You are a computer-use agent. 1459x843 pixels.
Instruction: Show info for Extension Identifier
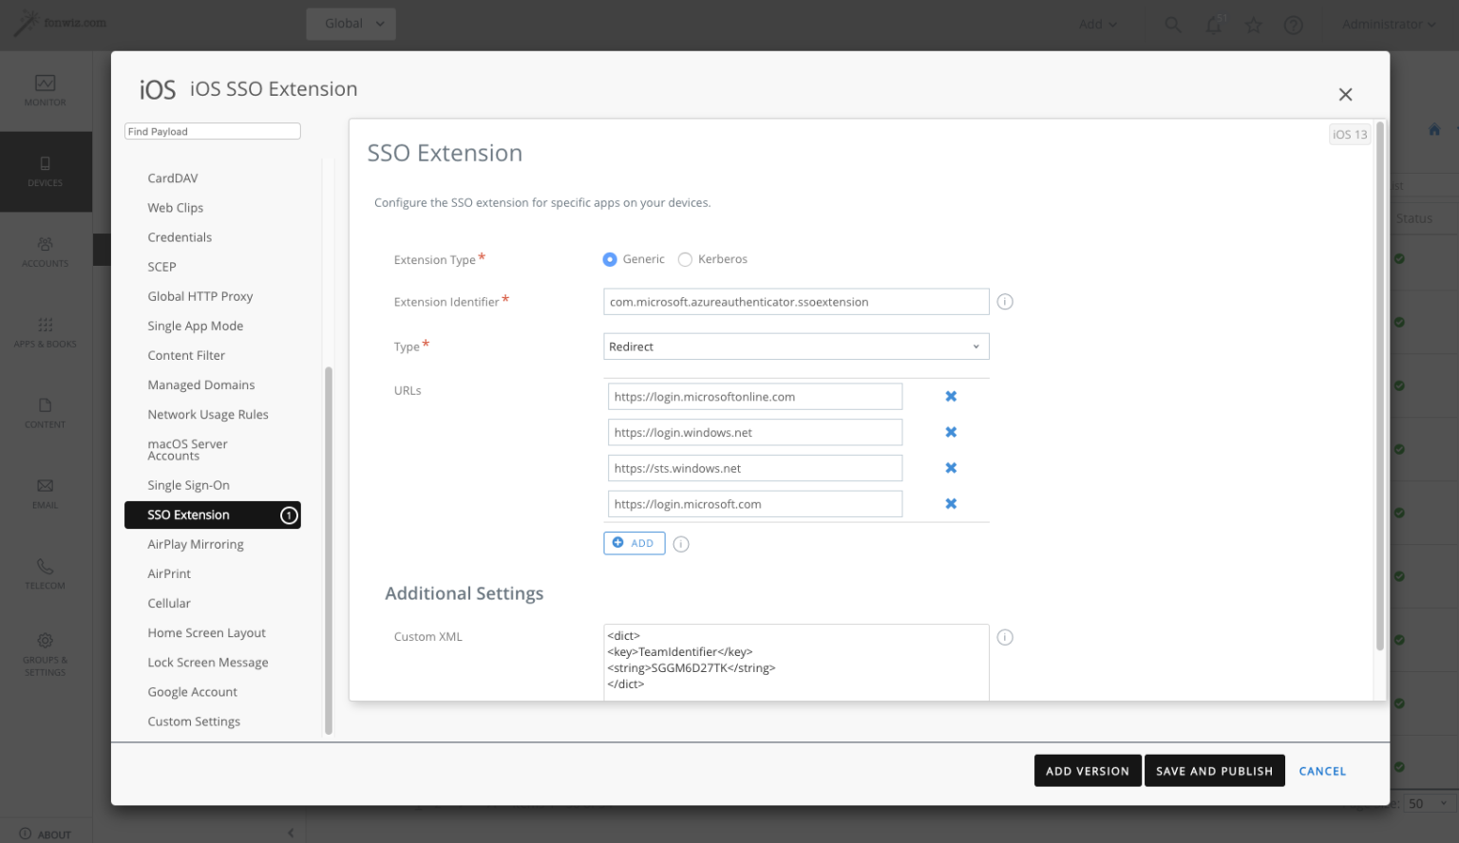1005,302
